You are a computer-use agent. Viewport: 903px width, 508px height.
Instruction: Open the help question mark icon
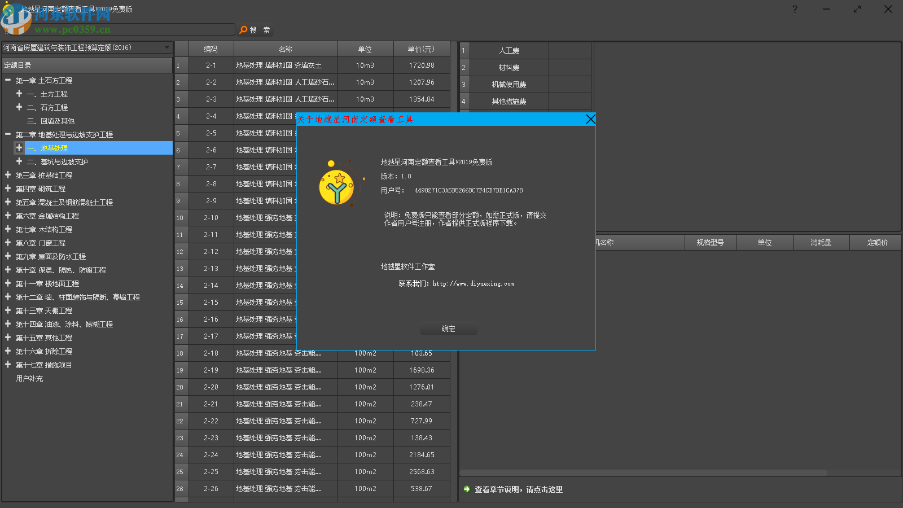click(795, 9)
